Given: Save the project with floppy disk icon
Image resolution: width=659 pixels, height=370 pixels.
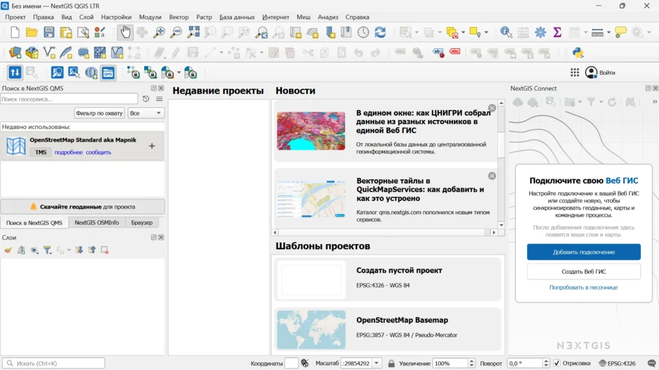Looking at the screenshot, I should coord(49,32).
